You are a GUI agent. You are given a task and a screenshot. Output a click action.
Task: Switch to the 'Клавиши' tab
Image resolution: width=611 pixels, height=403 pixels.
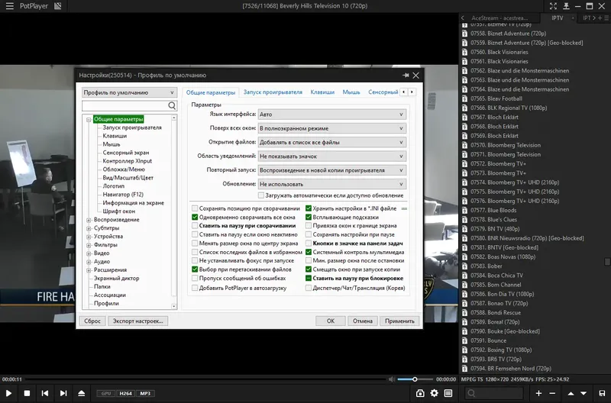pyautogui.click(x=322, y=92)
